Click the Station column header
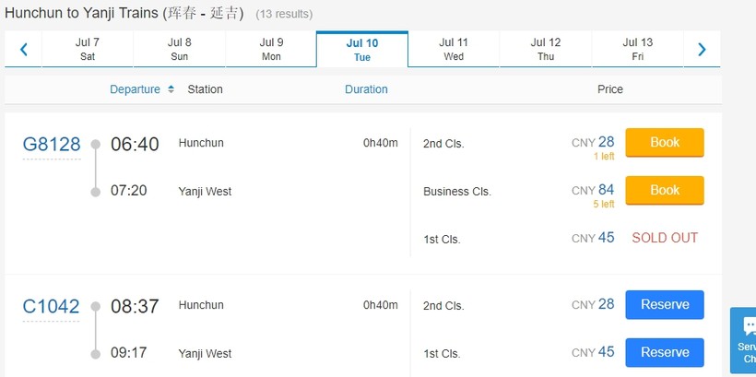 (x=205, y=89)
